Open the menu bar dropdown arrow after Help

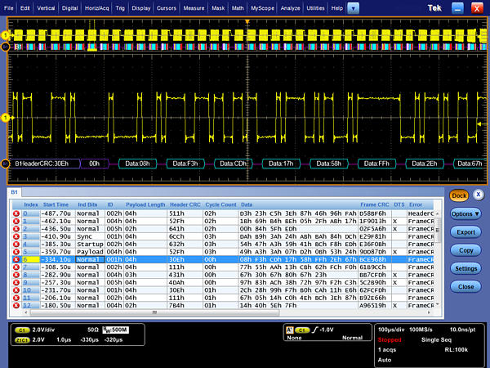(353, 7)
